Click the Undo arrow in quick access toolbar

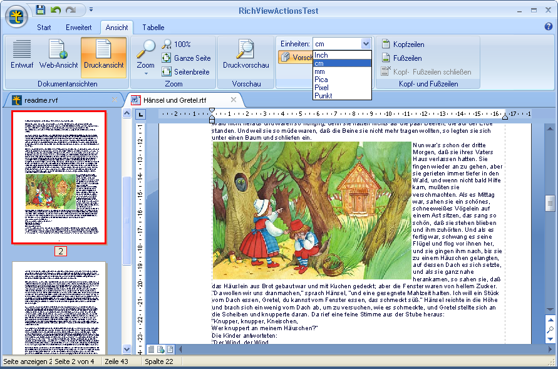(x=56, y=9)
